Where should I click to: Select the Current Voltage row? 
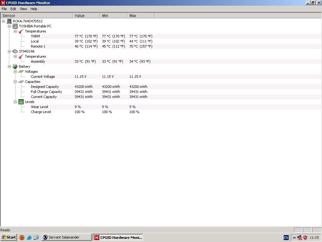pyautogui.click(x=161, y=77)
